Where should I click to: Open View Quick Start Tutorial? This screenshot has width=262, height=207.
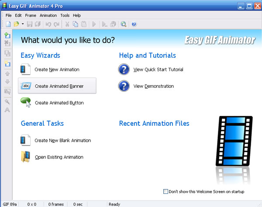pos(158,69)
